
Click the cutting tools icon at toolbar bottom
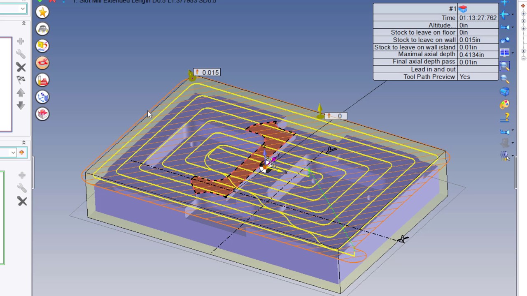tap(504, 155)
